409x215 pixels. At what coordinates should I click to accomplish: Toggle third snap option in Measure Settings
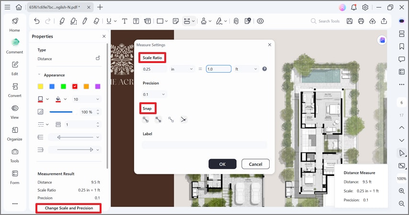pos(171,119)
